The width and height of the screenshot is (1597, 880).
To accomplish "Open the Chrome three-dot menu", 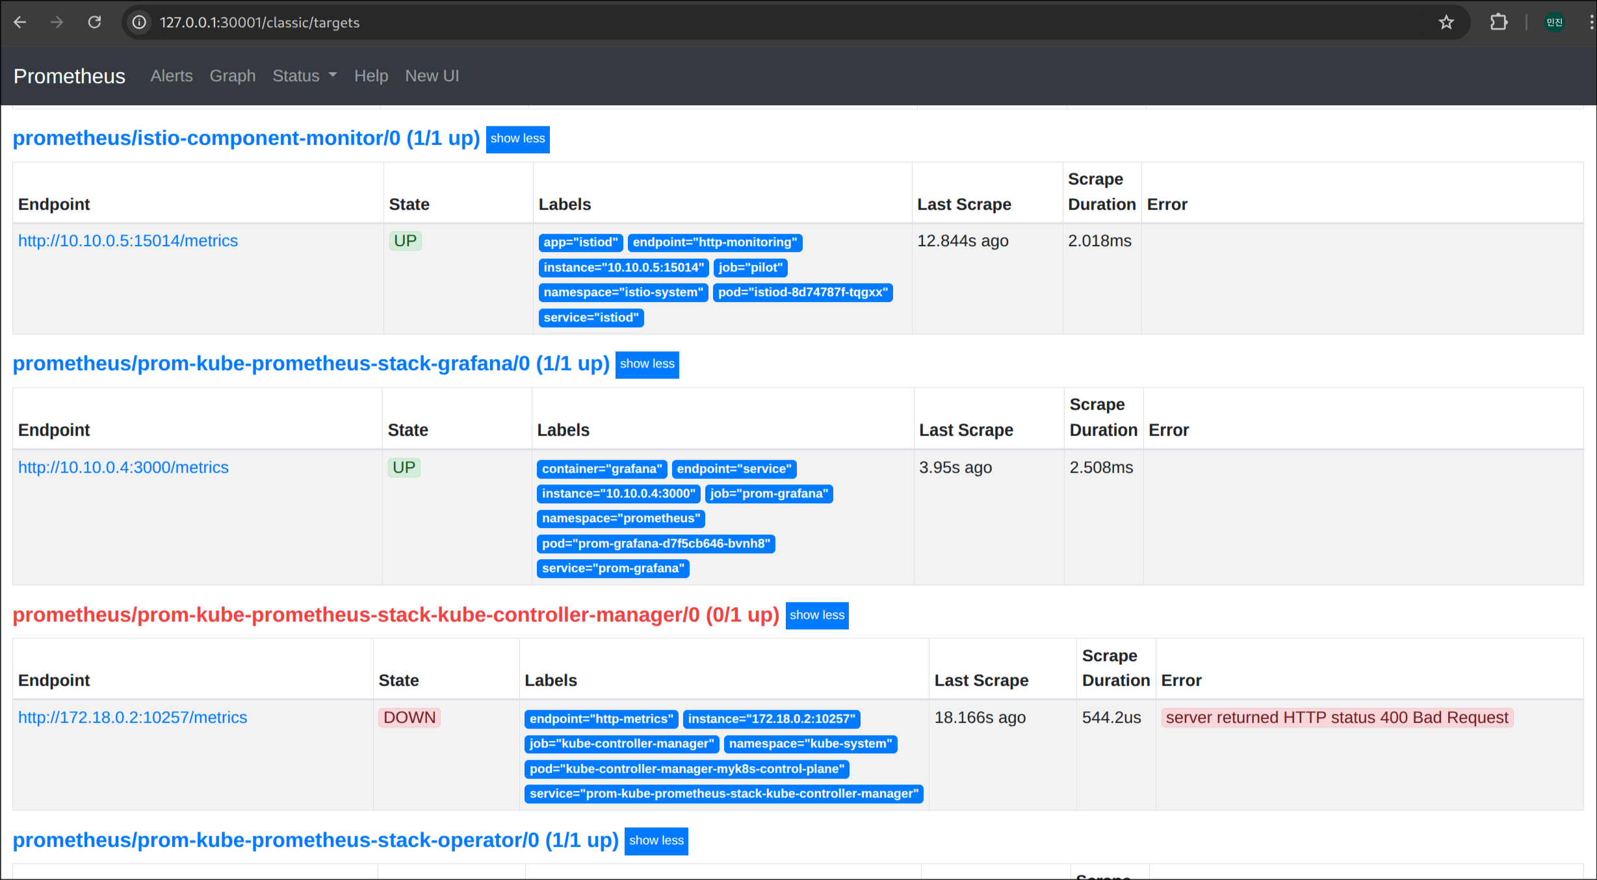I will (1591, 22).
